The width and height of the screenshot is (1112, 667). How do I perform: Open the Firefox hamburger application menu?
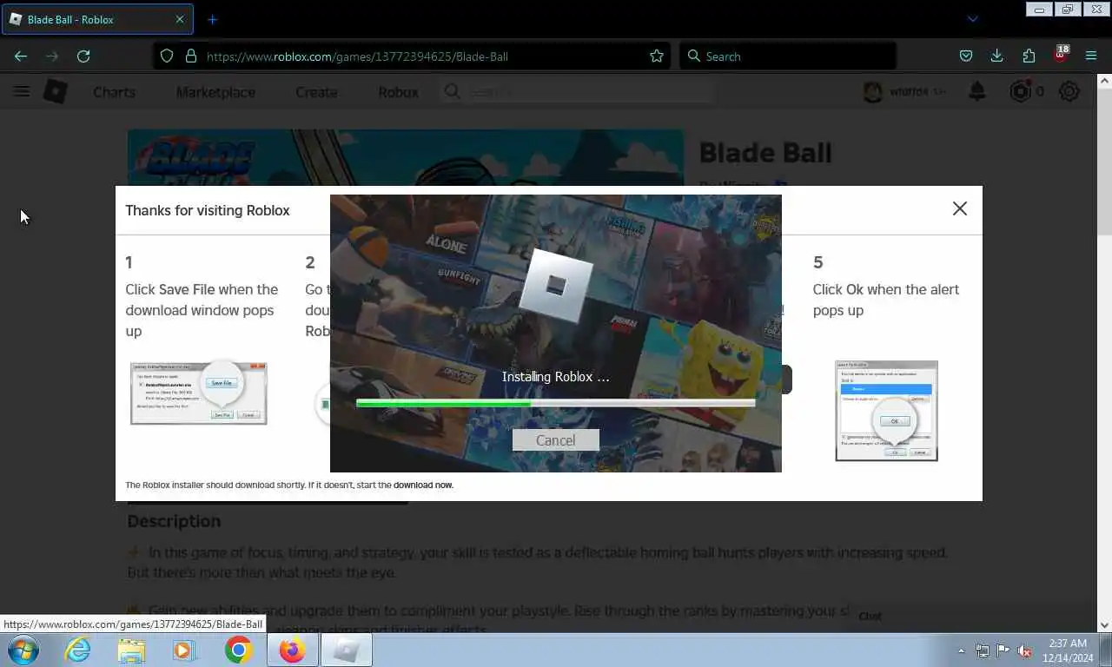[1091, 56]
